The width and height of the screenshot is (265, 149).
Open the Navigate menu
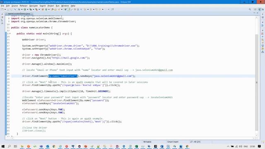pyautogui.click(x=34, y=6)
